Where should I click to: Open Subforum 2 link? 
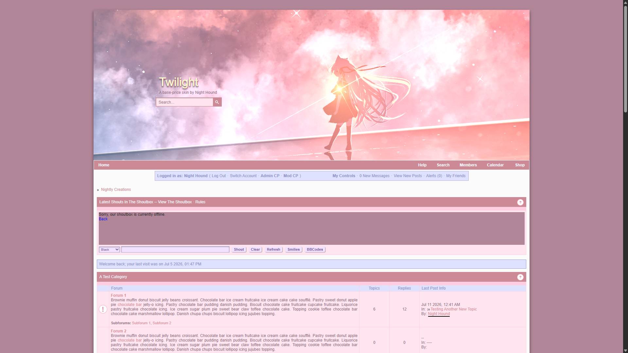tap(162, 323)
